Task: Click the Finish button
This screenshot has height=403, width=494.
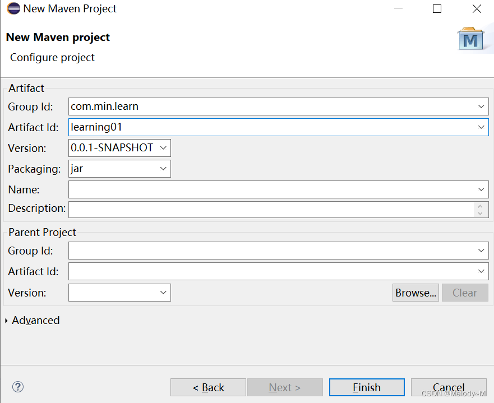Action: (367, 387)
